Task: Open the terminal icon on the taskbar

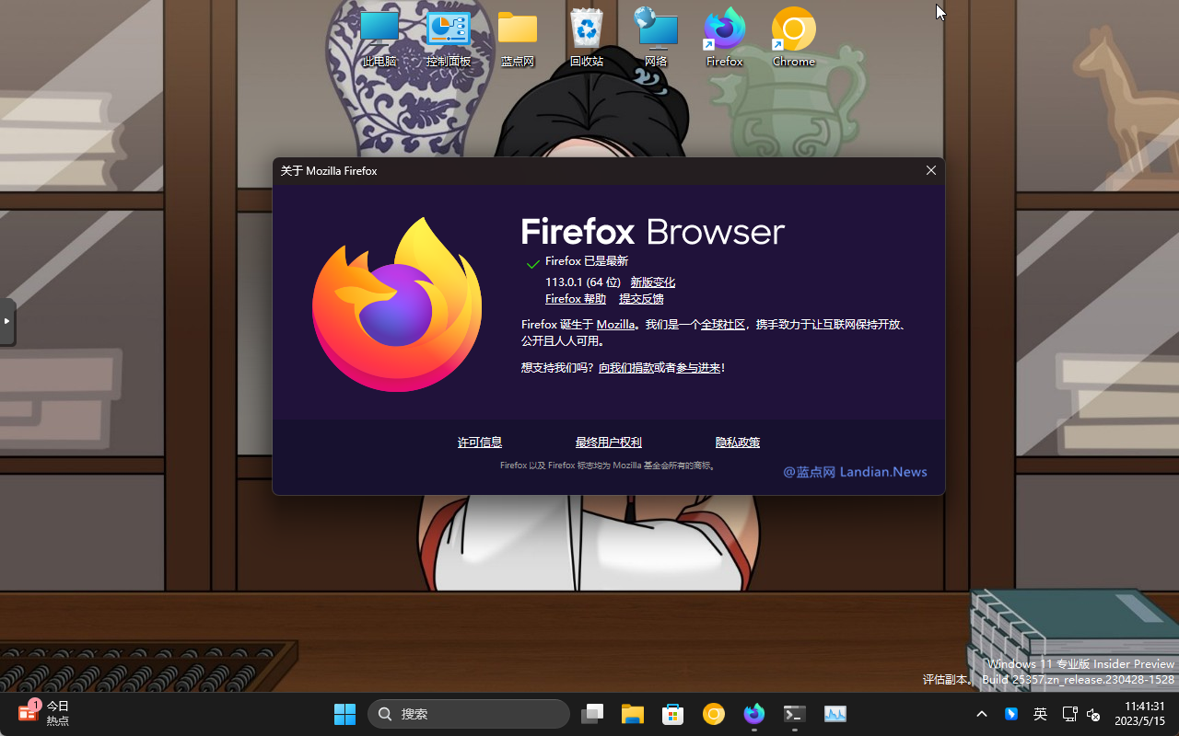Action: point(795,714)
